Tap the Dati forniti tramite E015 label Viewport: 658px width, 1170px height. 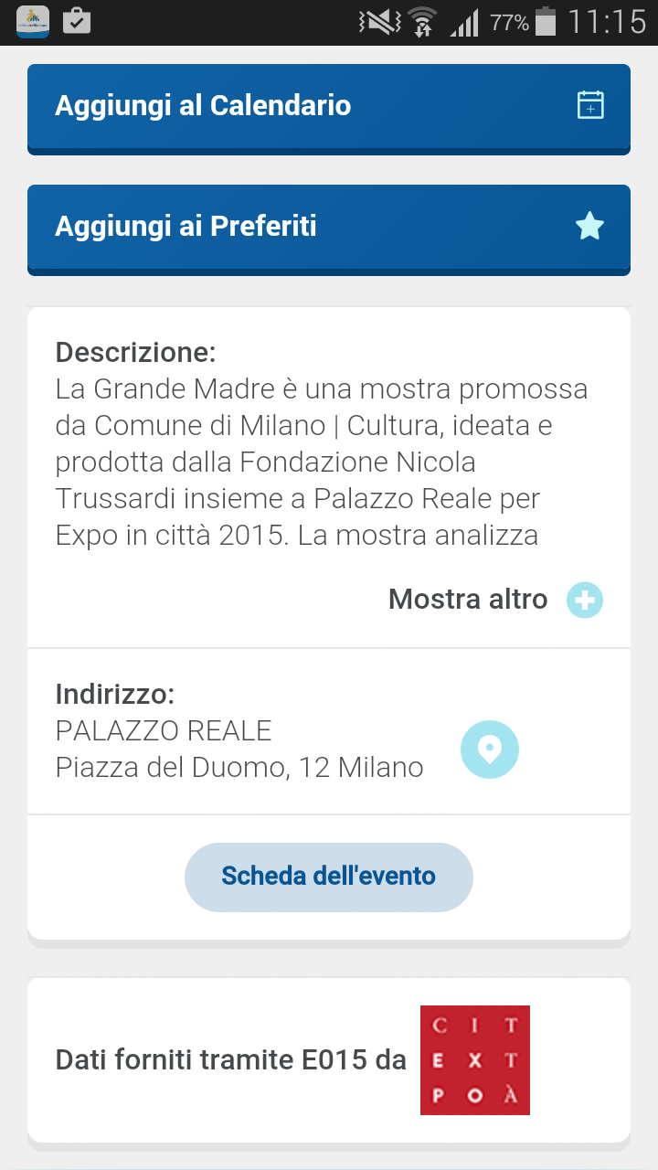[230, 1060]
